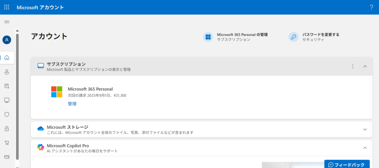Image resolution: width=379 pixels, height=168 pixels.
Task: Collapse the サブスクリプション section chevron
Action: tap(365, 66)
